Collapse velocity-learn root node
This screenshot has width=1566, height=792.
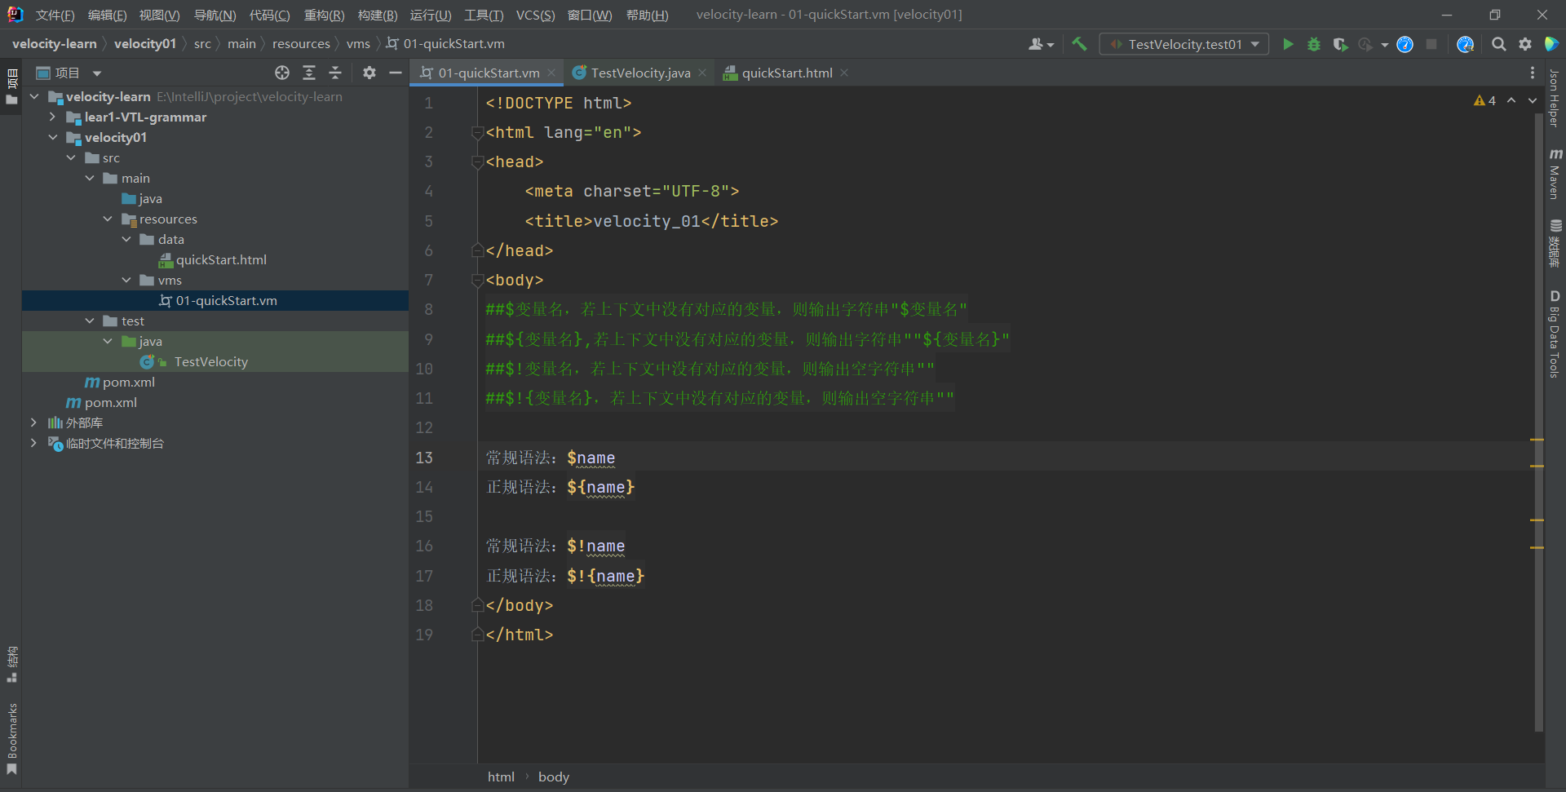(34, 96)
